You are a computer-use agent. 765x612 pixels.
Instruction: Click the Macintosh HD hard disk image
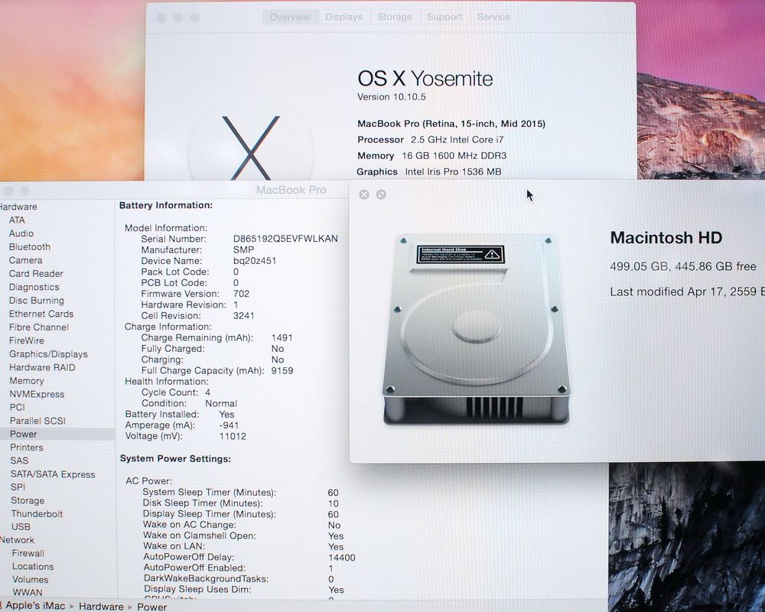(x=476, y=330)
